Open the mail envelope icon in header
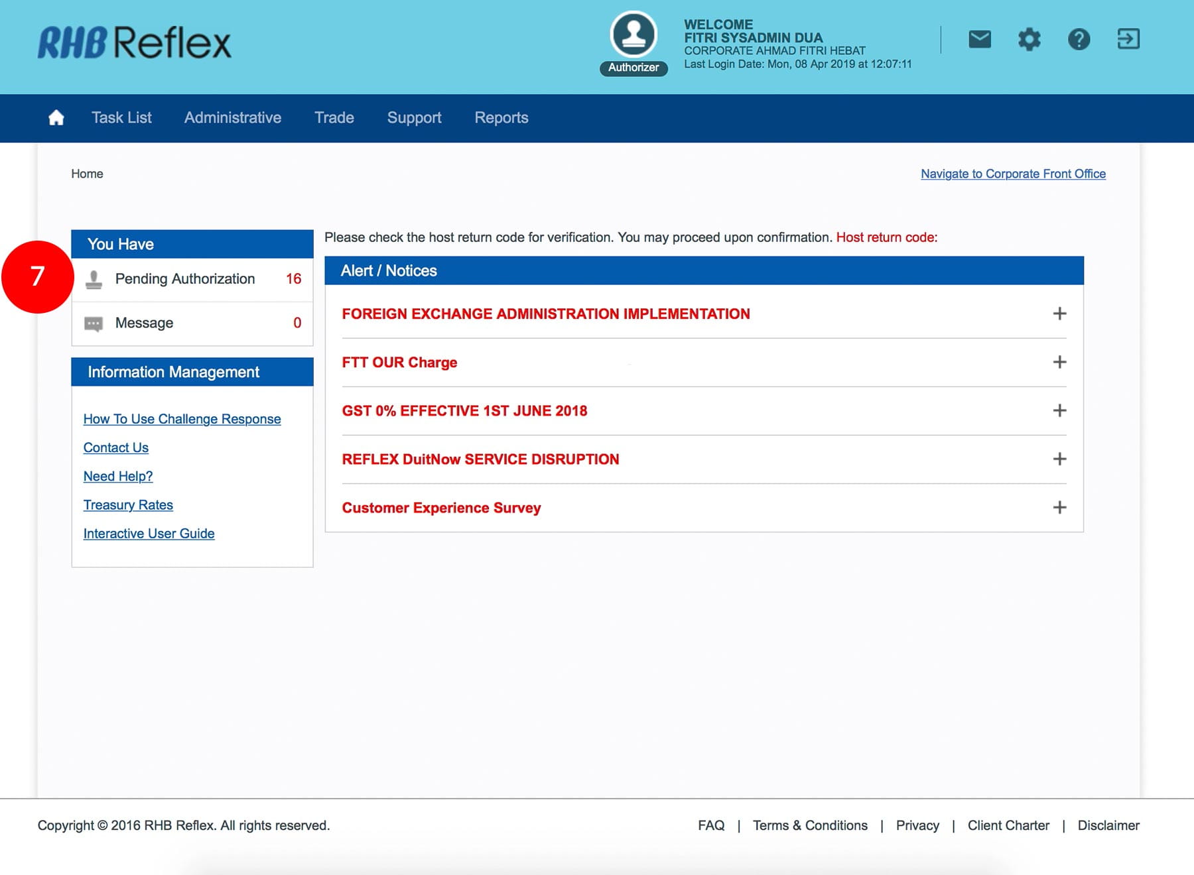Screen dimensions: 1194x875 (979, 40)
